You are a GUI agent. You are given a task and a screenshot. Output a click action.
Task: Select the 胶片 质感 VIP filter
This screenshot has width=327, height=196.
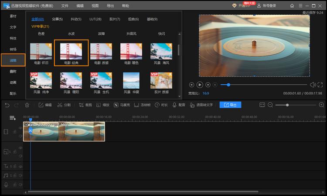point(161,80)
